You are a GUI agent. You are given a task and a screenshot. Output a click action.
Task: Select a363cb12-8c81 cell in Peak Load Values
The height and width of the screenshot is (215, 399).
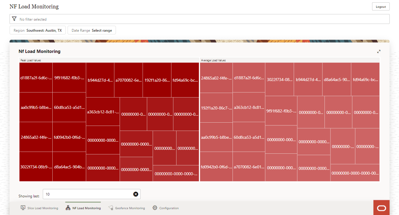103,112
